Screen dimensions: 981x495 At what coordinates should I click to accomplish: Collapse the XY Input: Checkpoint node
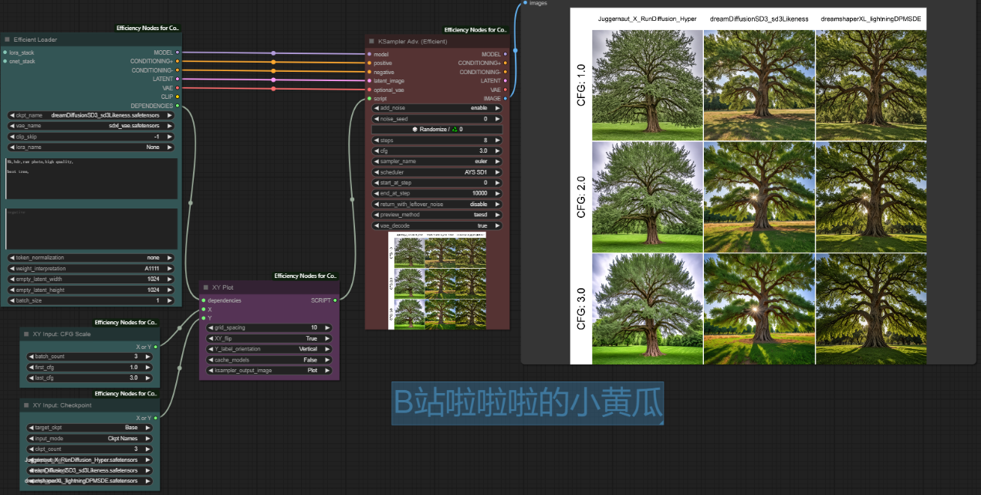click(x=26, y=405)
